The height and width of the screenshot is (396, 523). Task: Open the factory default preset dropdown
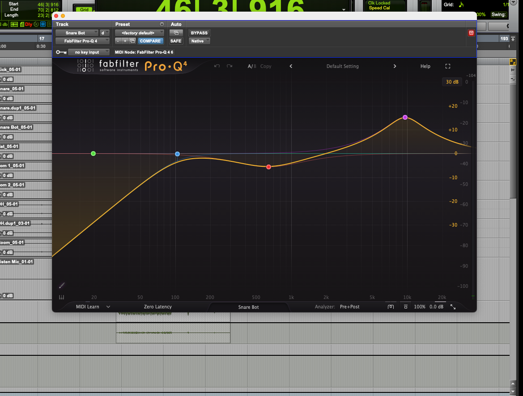point(140,33)
